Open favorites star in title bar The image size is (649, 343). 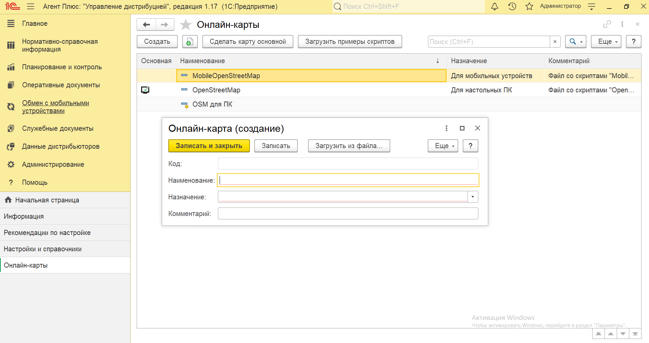point(529,6)
